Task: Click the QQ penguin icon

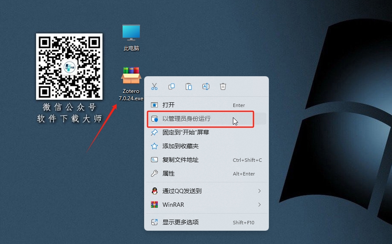Action: pyautogui.click(x=154, y=191)
